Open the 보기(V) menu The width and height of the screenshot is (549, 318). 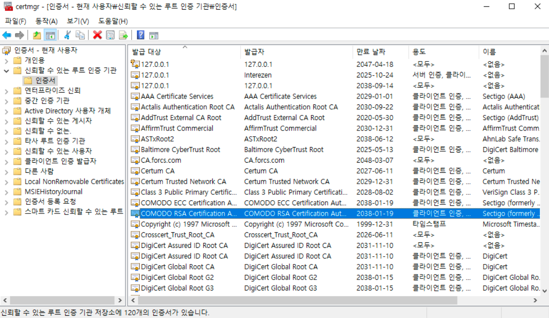[78, 21]
